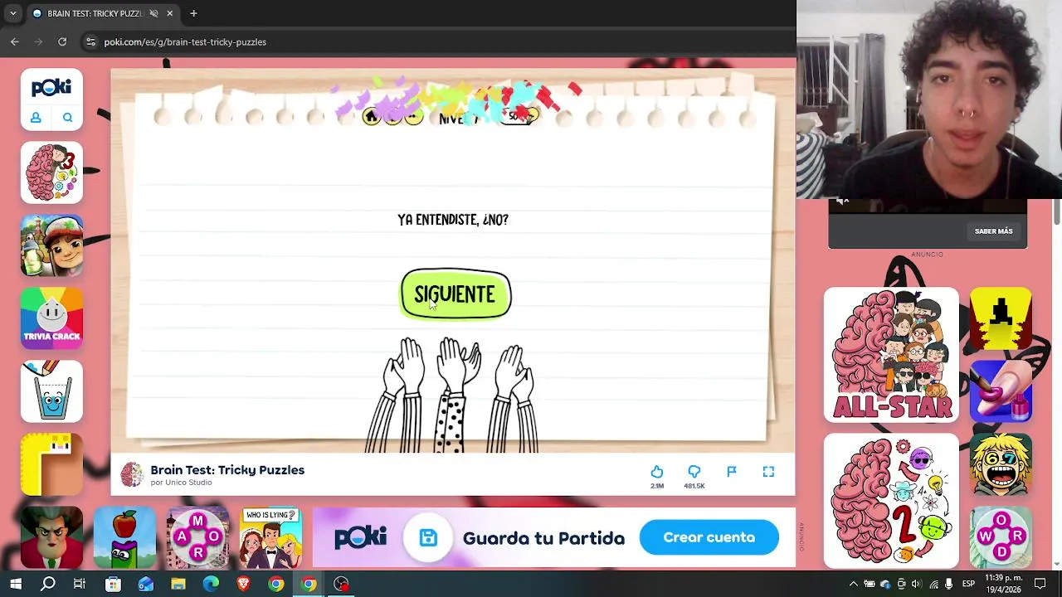
Task: Open the screaming face game thumbnail
Action: (x=1001, y=464)
